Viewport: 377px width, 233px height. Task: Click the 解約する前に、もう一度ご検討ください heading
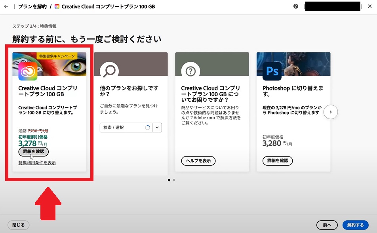click(x=87, y=39)
